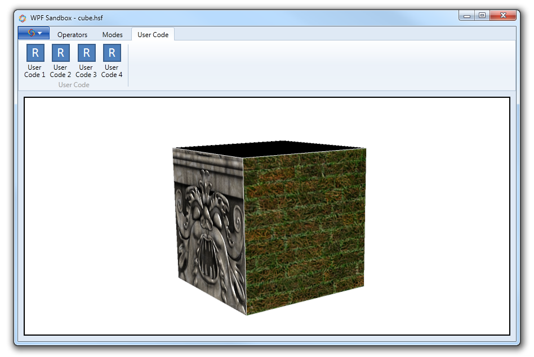Maximize the WPF Sandbox window
The image size is (534, 357).
tap(482, 16)
